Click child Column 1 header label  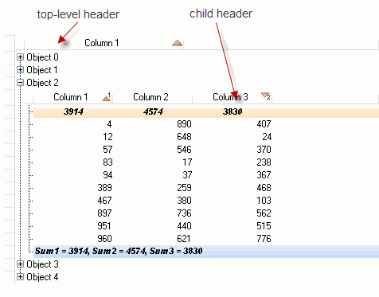pos(71,97)
